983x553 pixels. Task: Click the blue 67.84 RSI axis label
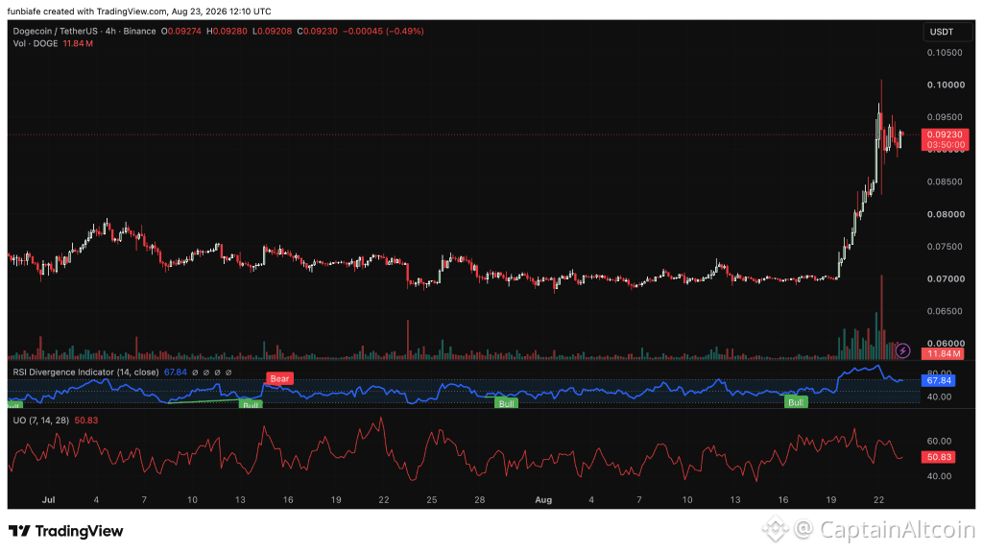pyautogui.click(x=939, y=380)
